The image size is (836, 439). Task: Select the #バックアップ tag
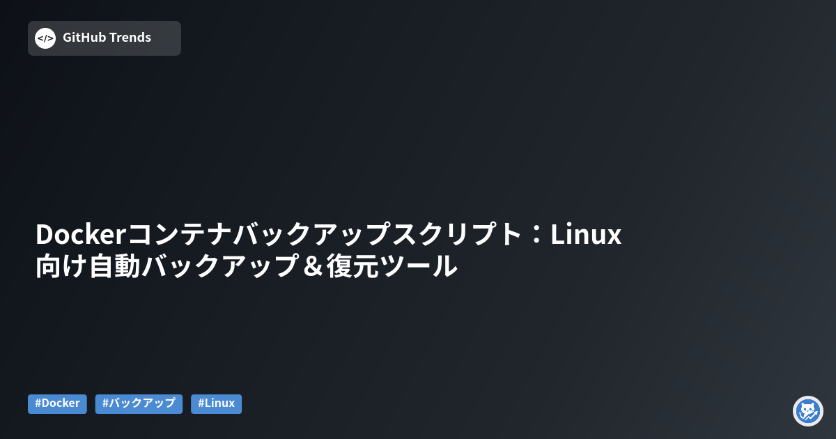[139, 403]
